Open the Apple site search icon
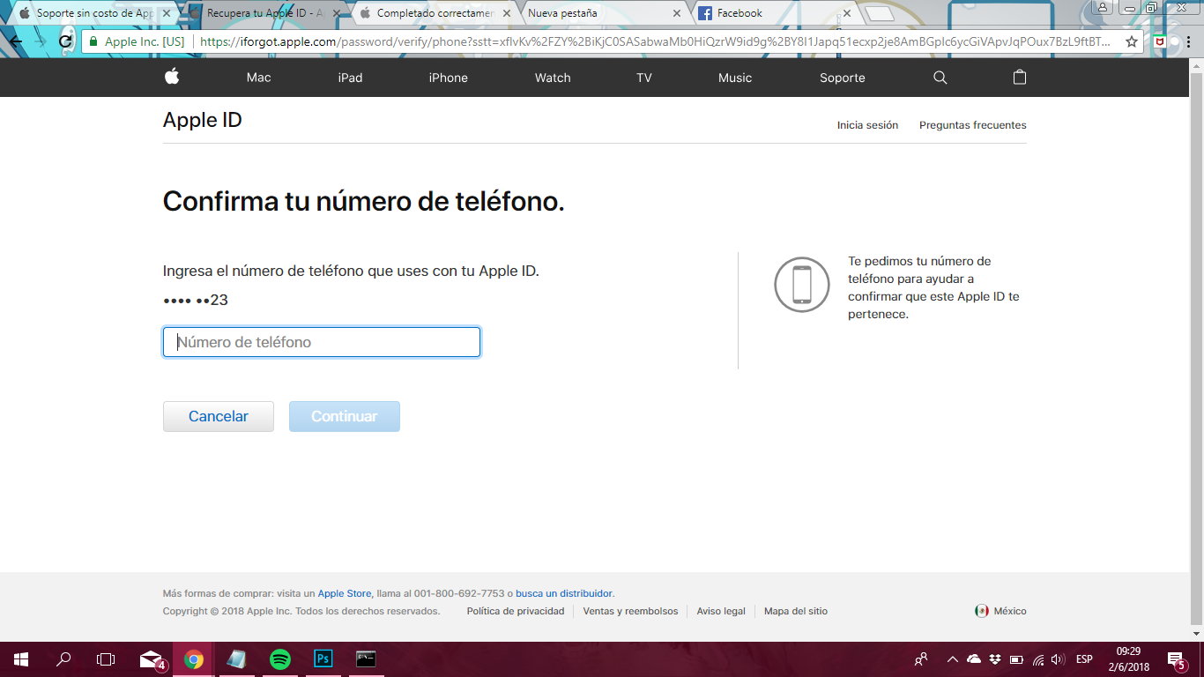Image resolution: width=1204 pixels, height=677 pixels. 940,78
